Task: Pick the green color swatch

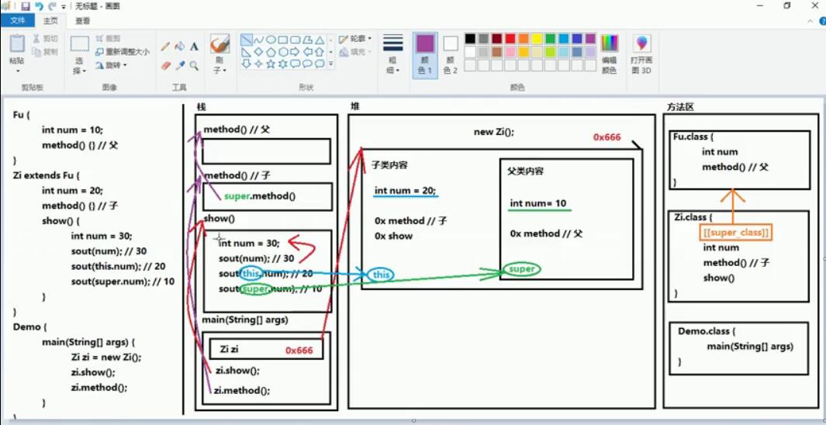Action: (x=551, y=39)
